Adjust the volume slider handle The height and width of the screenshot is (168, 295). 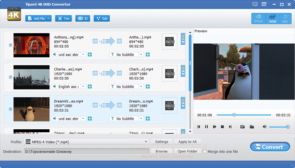288,127
